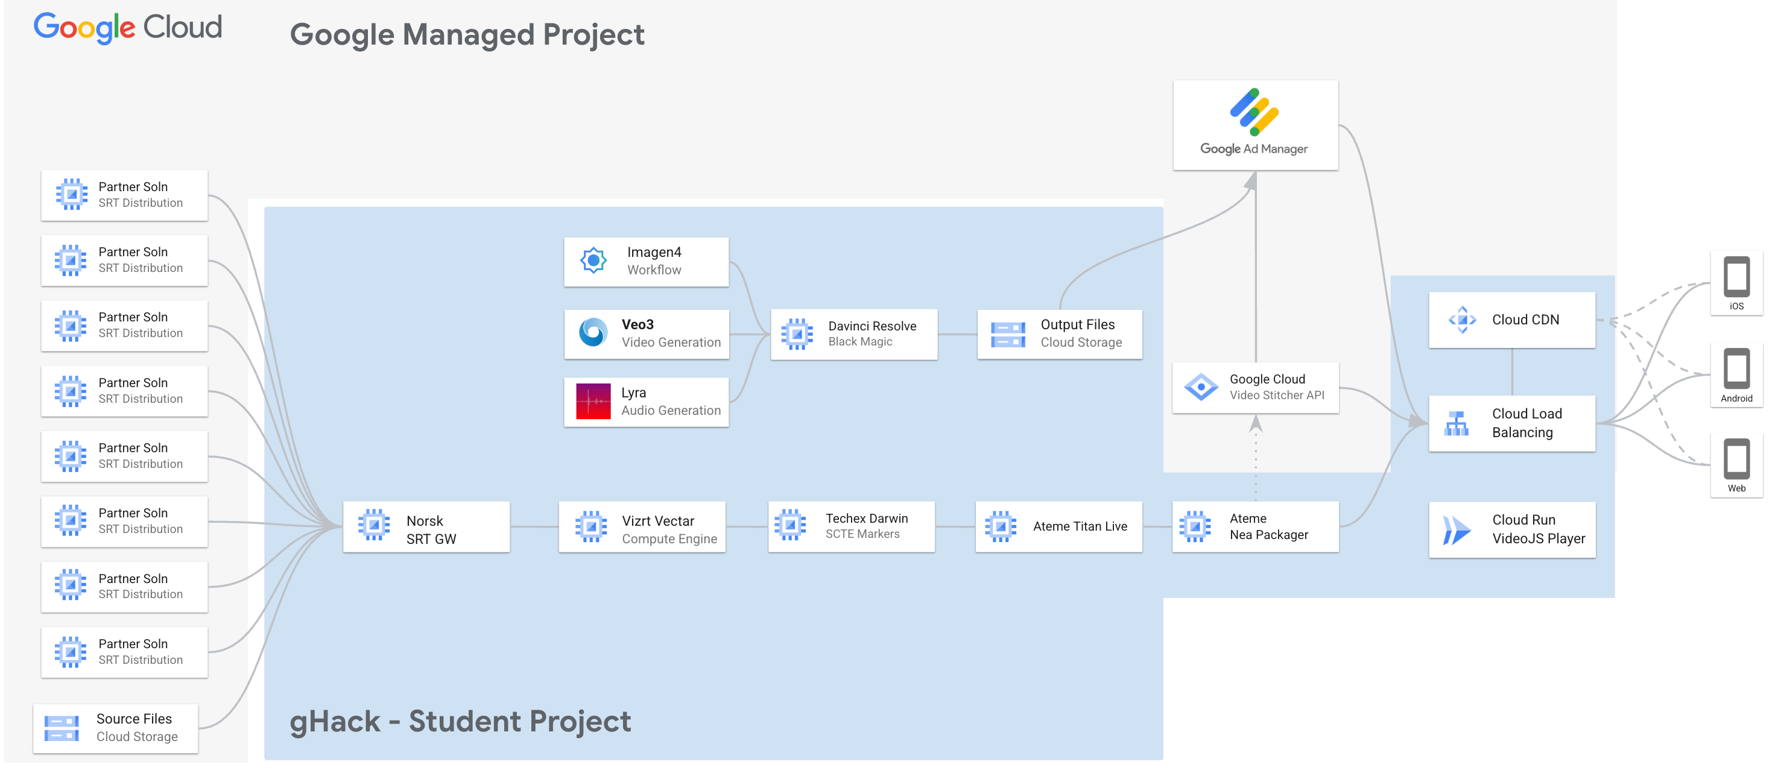This screenshot has width=1778, height=773.
Task: Click the Cloud Run VideoJS Player icon
Action: [x=1457, y=530]
